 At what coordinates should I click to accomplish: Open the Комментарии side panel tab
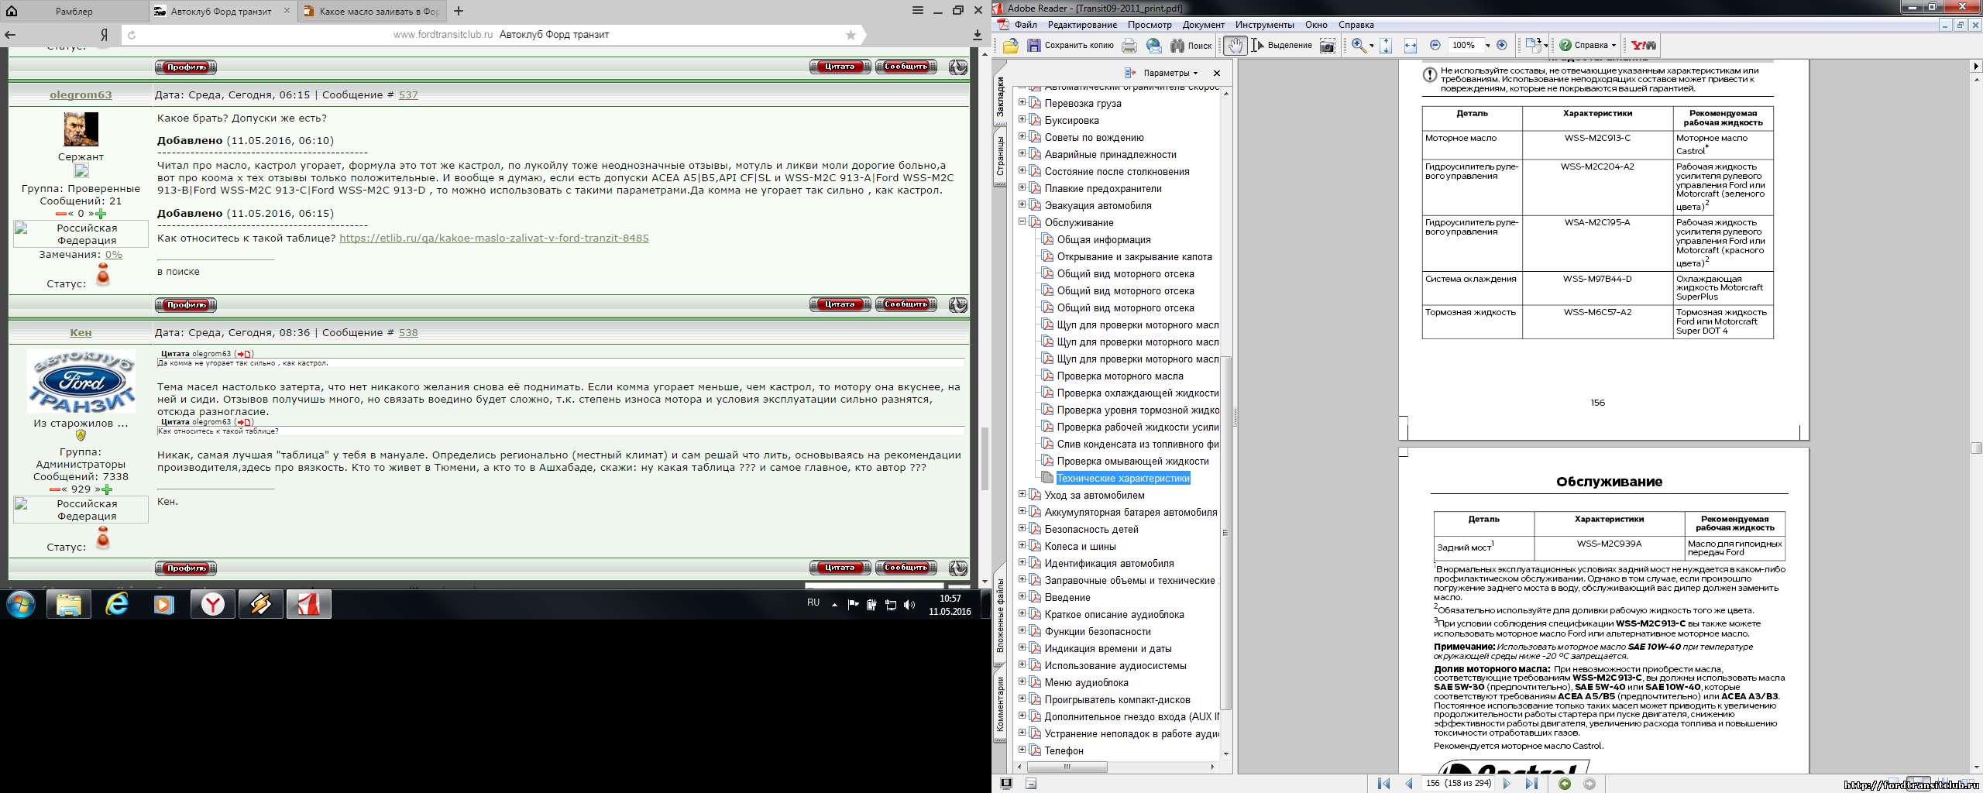click(x=1000, y=703)
